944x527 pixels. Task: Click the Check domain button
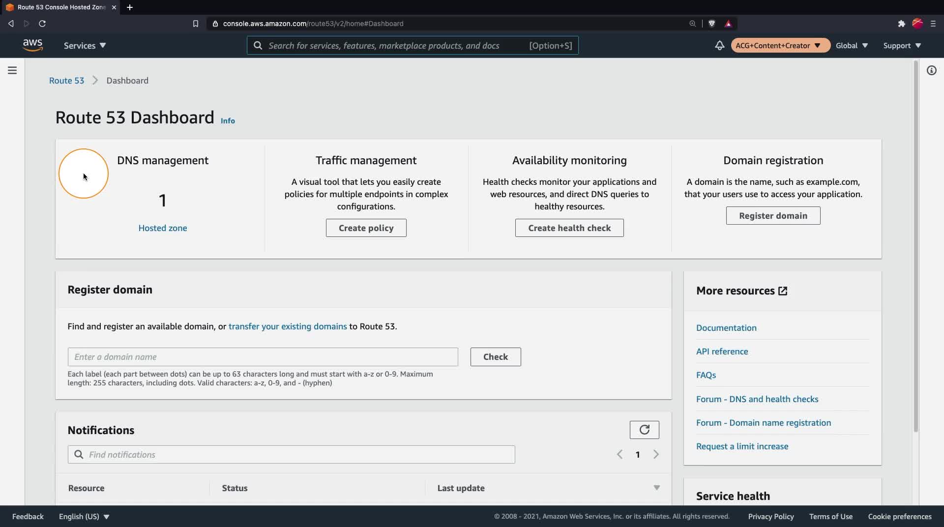tap(496, 357)
